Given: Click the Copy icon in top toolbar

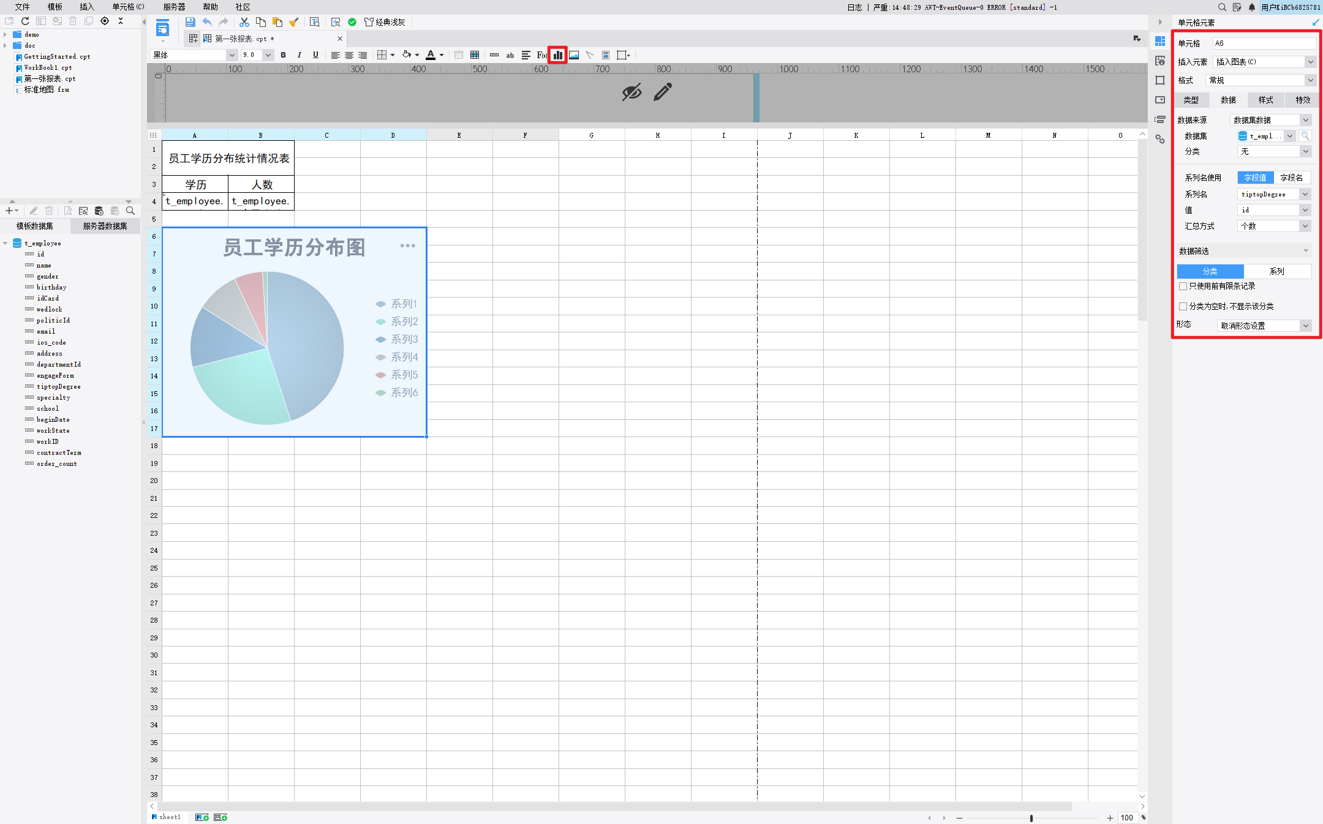Looking at the screenshot, I should (261, 22).
